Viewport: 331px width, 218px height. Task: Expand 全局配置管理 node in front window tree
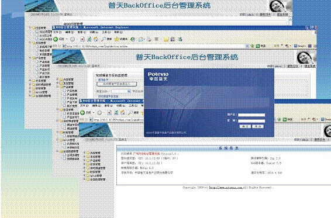84,179
